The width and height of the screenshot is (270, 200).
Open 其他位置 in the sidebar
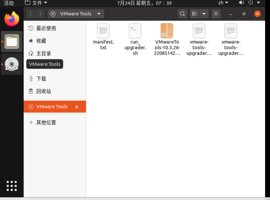55,122
